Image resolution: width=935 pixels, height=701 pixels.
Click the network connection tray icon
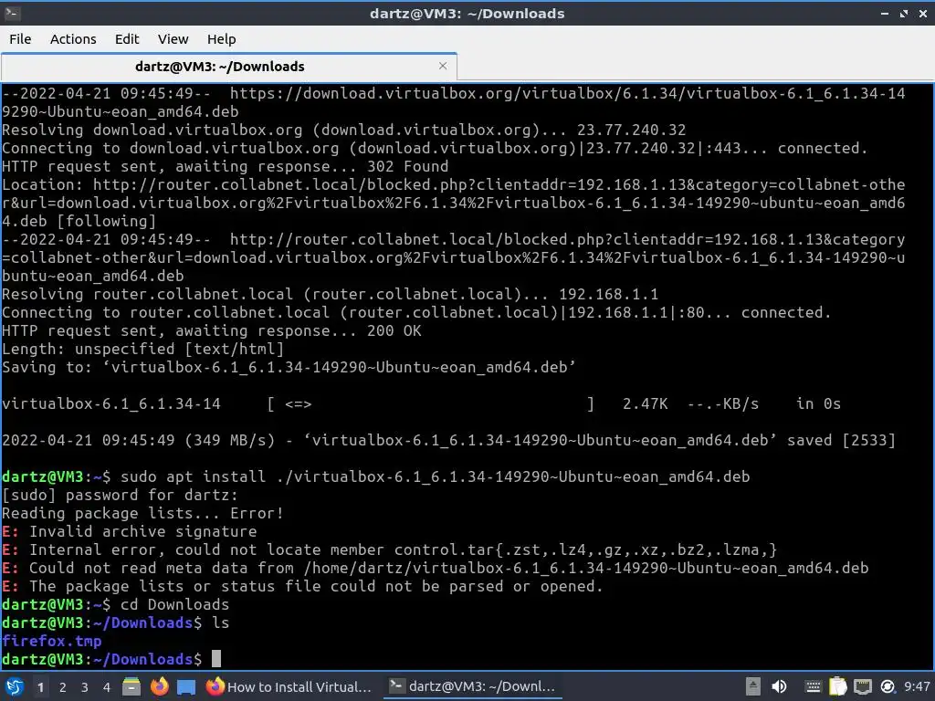click(862, 686)
